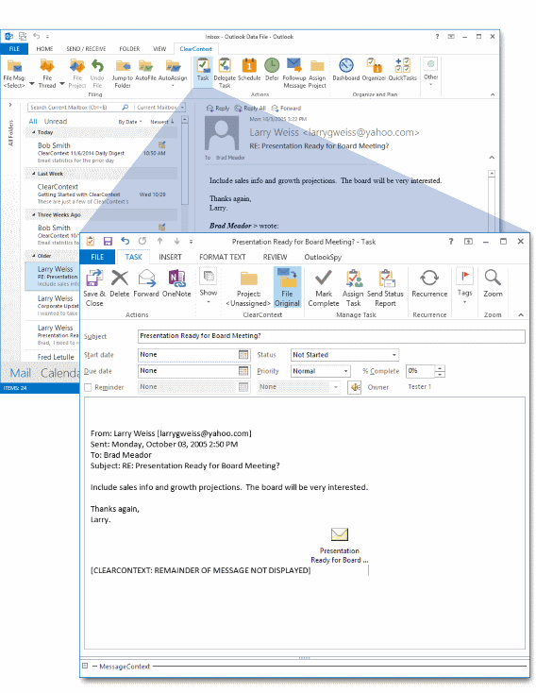Open the FORMAT TEXT tab
536x693 pixels.
pyautogui.click(x=223, y=257)
